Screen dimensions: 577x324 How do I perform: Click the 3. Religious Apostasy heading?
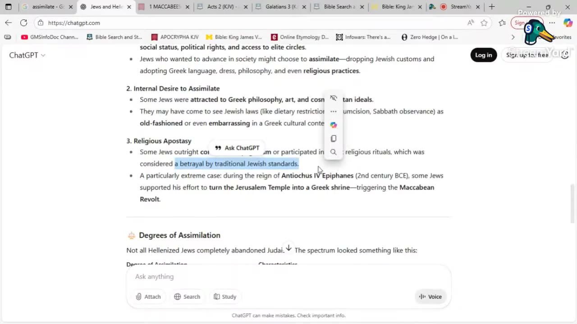(x=159, y=141)
